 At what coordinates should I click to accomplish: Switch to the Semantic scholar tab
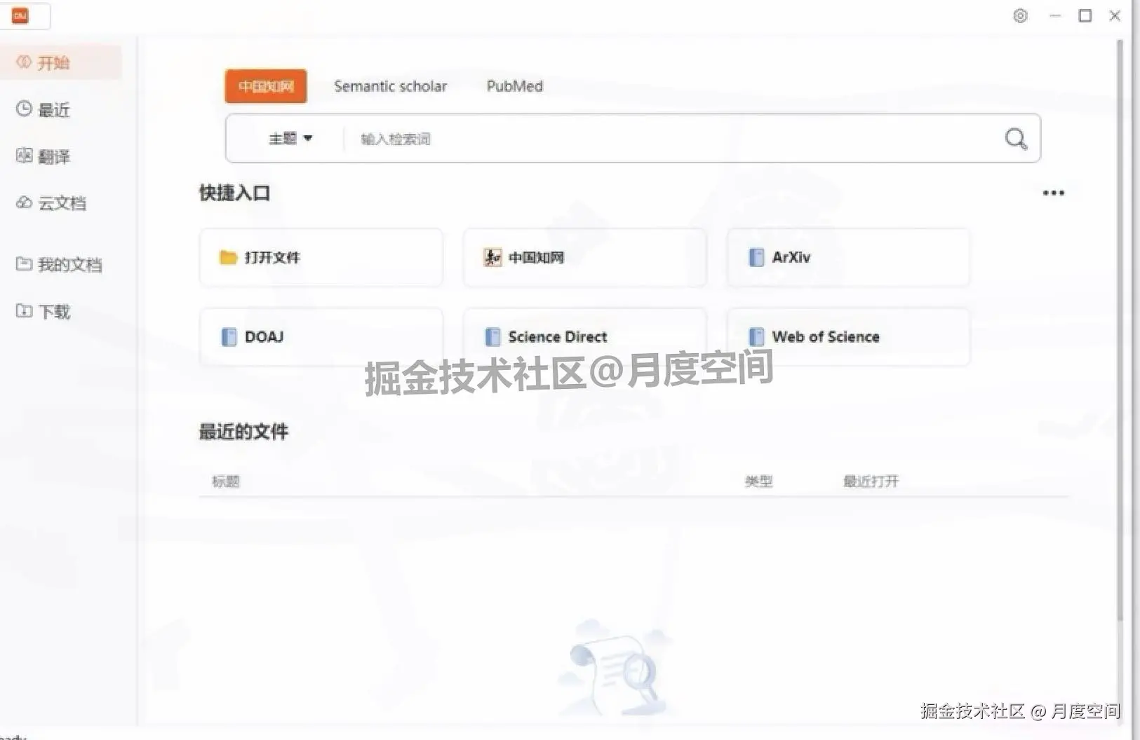pyautogui.click(x=390, y=86)
